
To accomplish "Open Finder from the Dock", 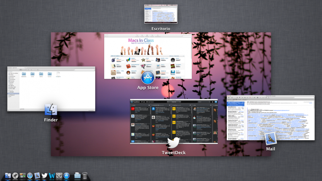I will [8, 176].
